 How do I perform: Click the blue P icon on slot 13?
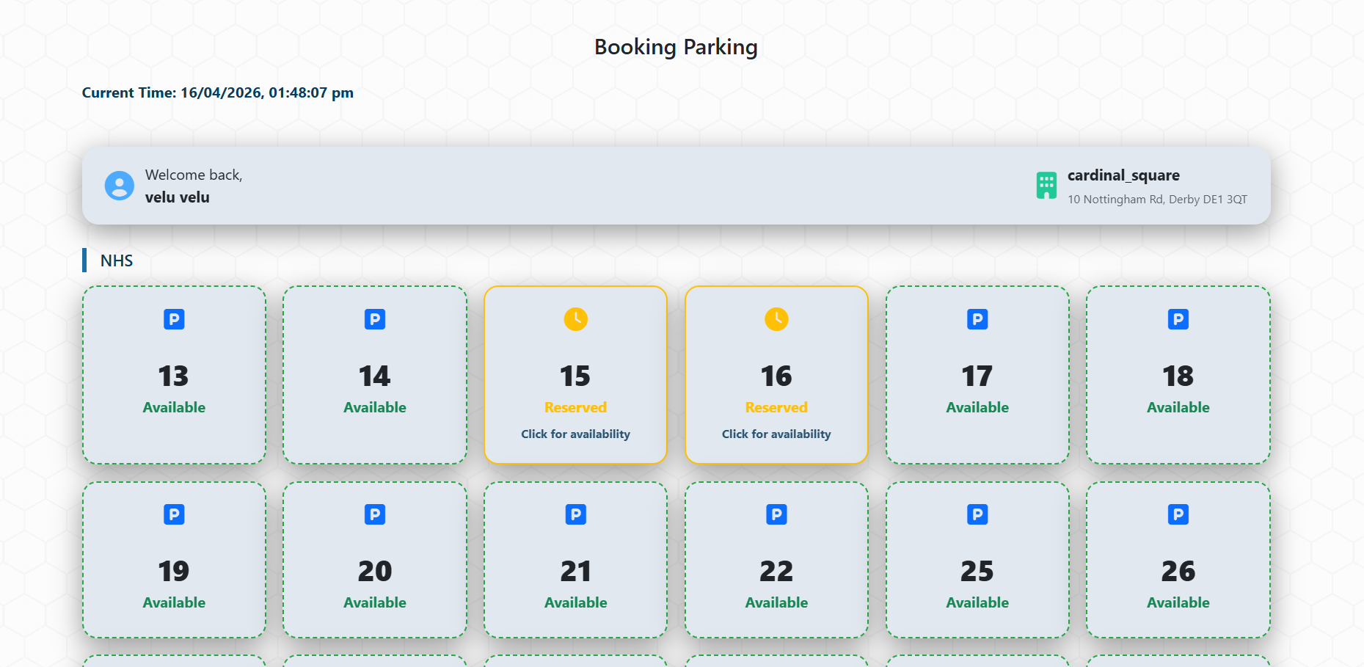pos(173,318)
